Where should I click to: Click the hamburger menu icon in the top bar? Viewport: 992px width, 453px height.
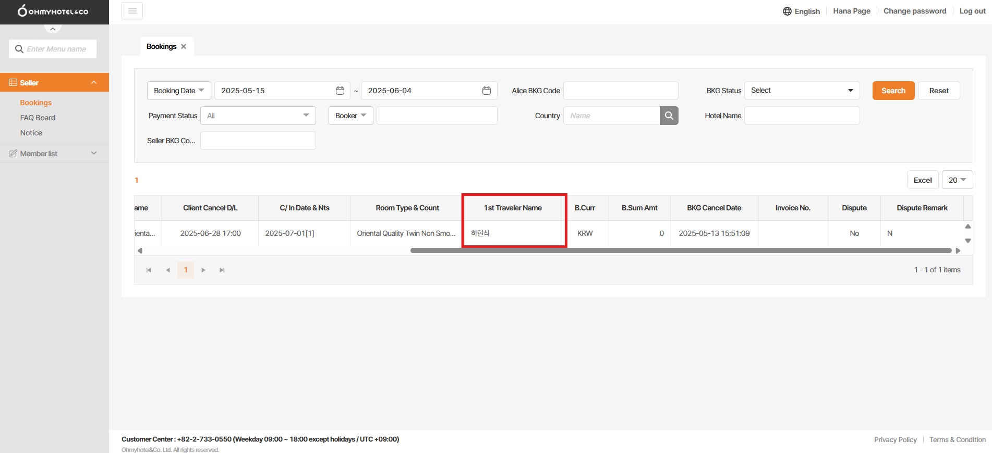[x=132, y=11]
